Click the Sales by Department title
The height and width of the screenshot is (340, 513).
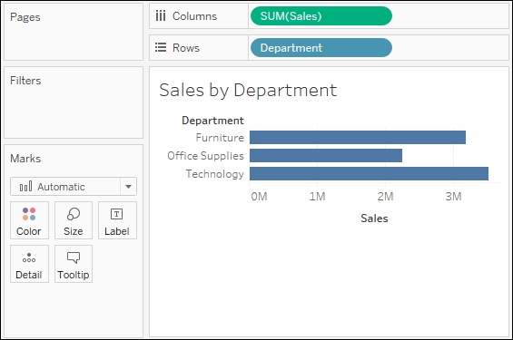coord(248,90)
